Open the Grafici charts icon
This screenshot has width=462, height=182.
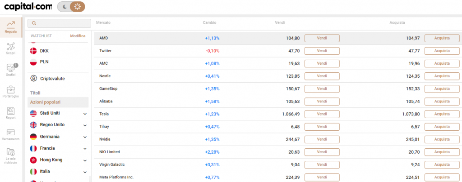tap(11, 67)
